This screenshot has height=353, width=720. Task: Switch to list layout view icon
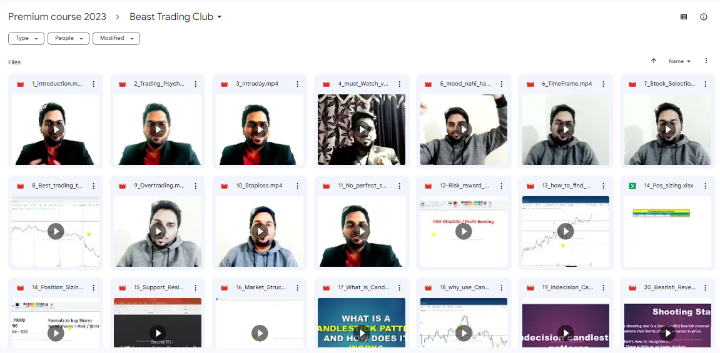684,17
